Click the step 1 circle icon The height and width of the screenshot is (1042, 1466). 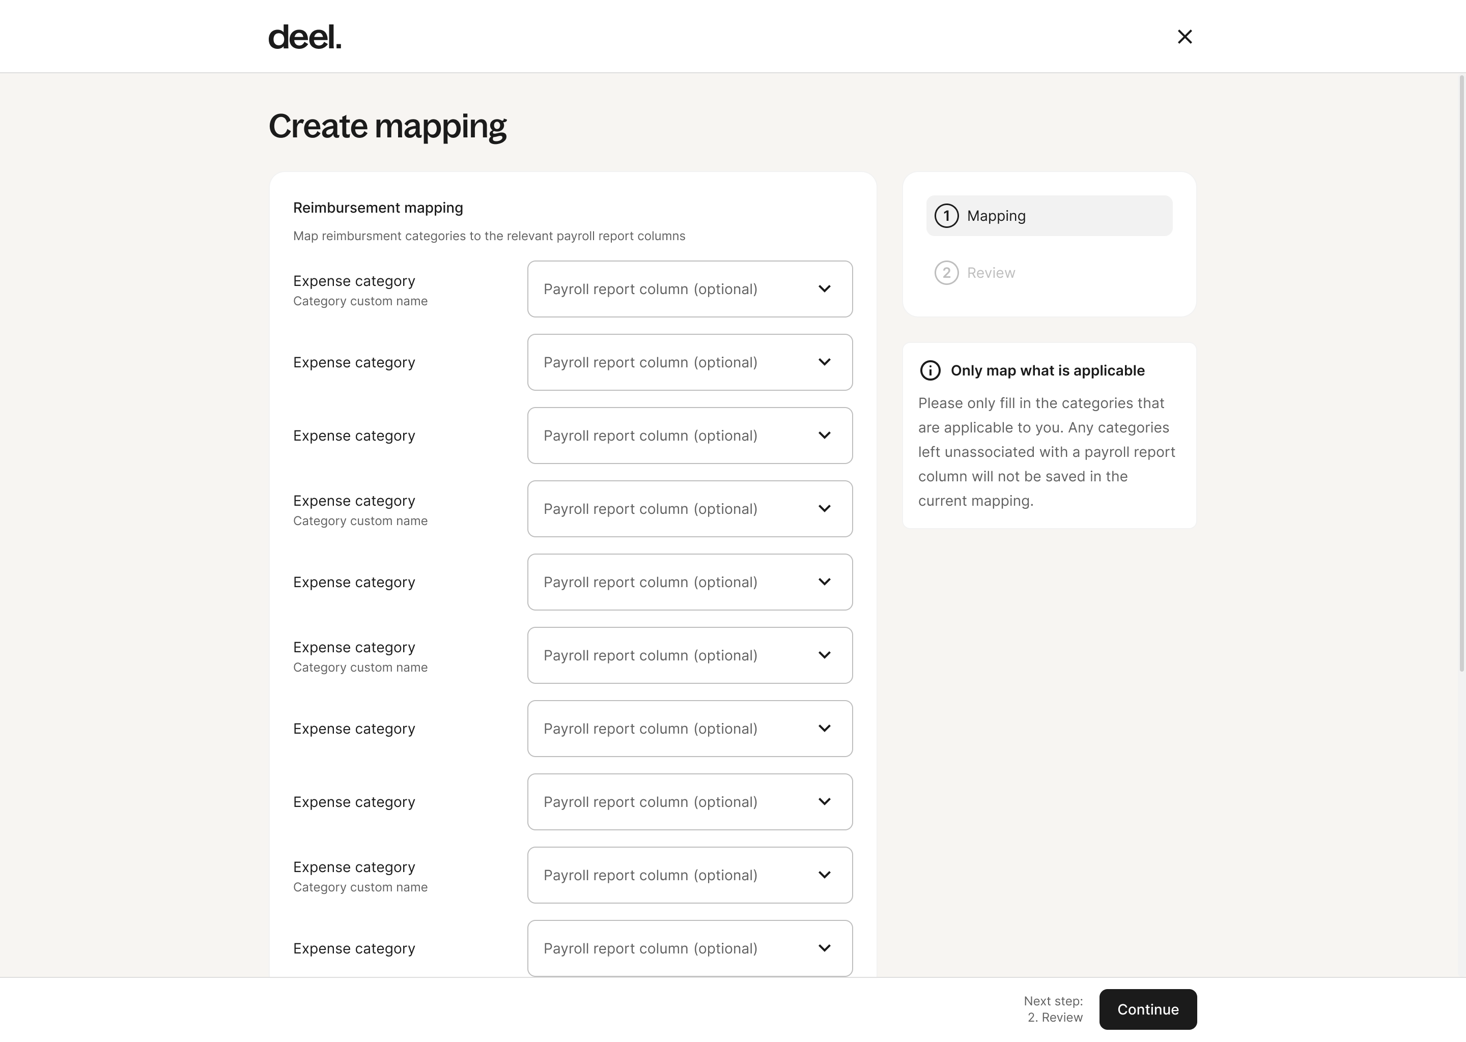[946, 216]
